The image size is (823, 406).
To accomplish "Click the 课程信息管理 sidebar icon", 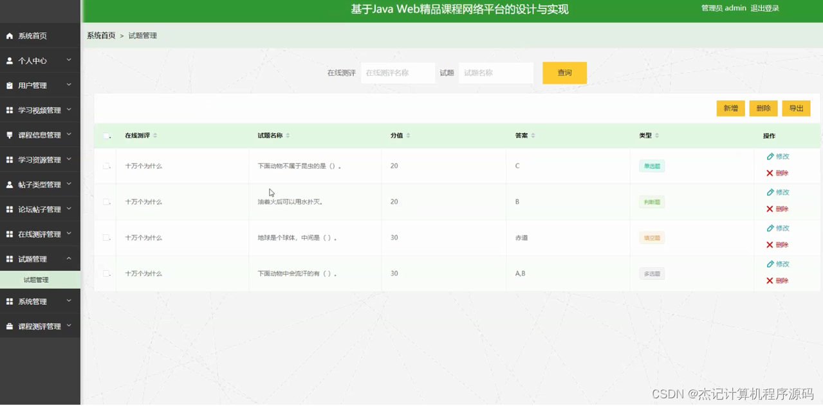I will click(x=9, y=134).
